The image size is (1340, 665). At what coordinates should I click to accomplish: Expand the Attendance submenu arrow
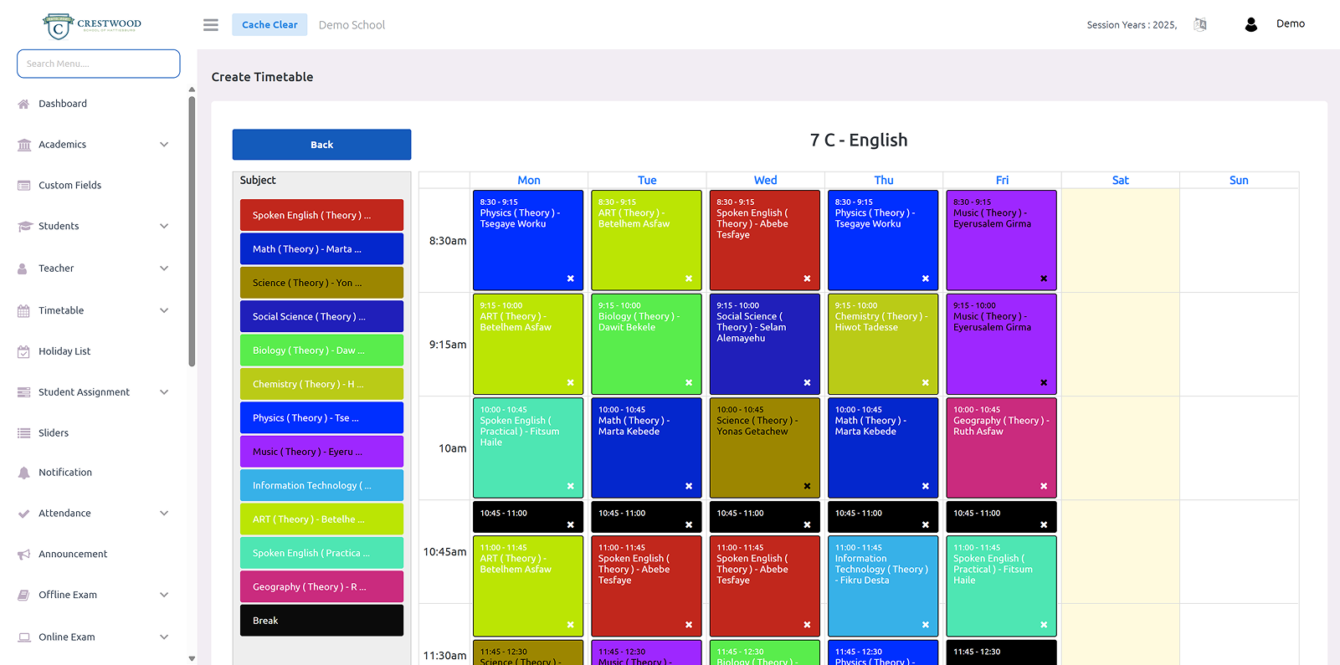coord(164,514)
